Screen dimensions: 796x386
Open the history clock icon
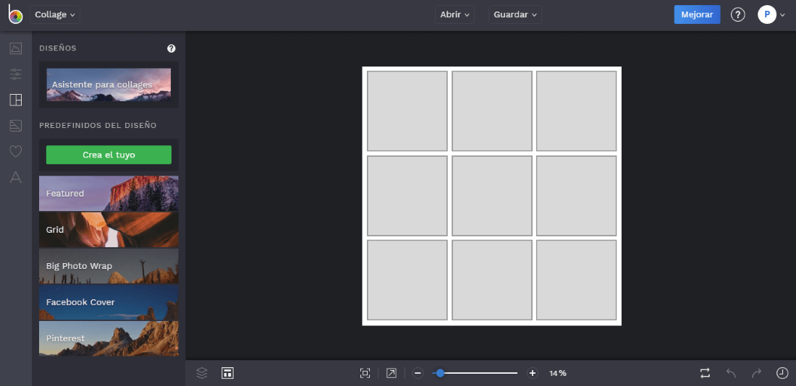(782, 373)
